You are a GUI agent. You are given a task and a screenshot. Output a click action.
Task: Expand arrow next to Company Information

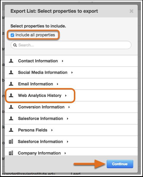tap(65, 153)
